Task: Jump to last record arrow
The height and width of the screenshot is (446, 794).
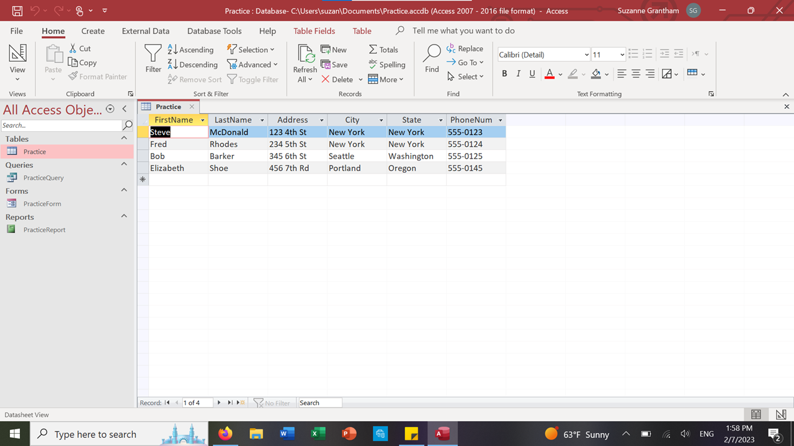Action: click(230, 403)
